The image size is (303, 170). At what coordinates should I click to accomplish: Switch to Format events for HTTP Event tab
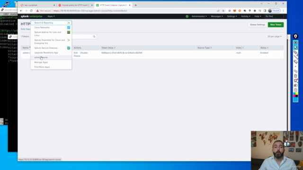pos(75,5)
